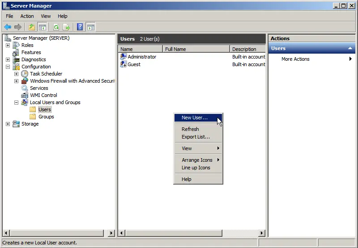
Task: Click the Back arrow toolbar icon
Action: (8, 27)
